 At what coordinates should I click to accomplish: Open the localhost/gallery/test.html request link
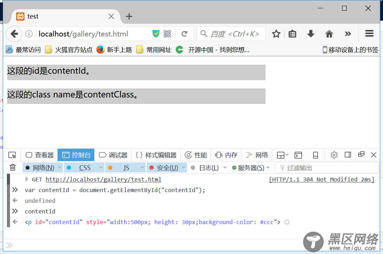pos(103,180)
